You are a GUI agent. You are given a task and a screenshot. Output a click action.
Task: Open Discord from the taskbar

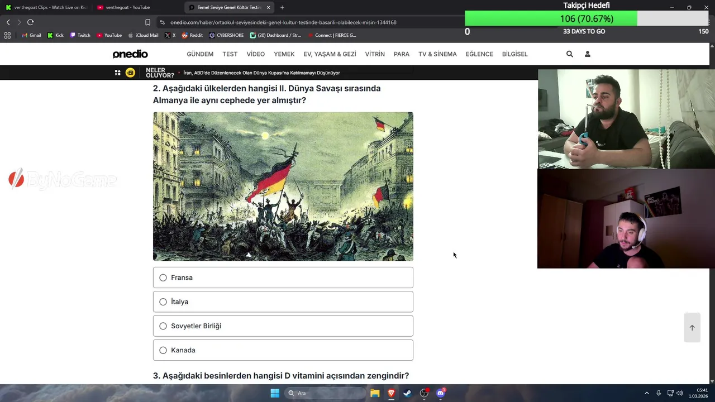pyautogui.click(x=441, y=393)
